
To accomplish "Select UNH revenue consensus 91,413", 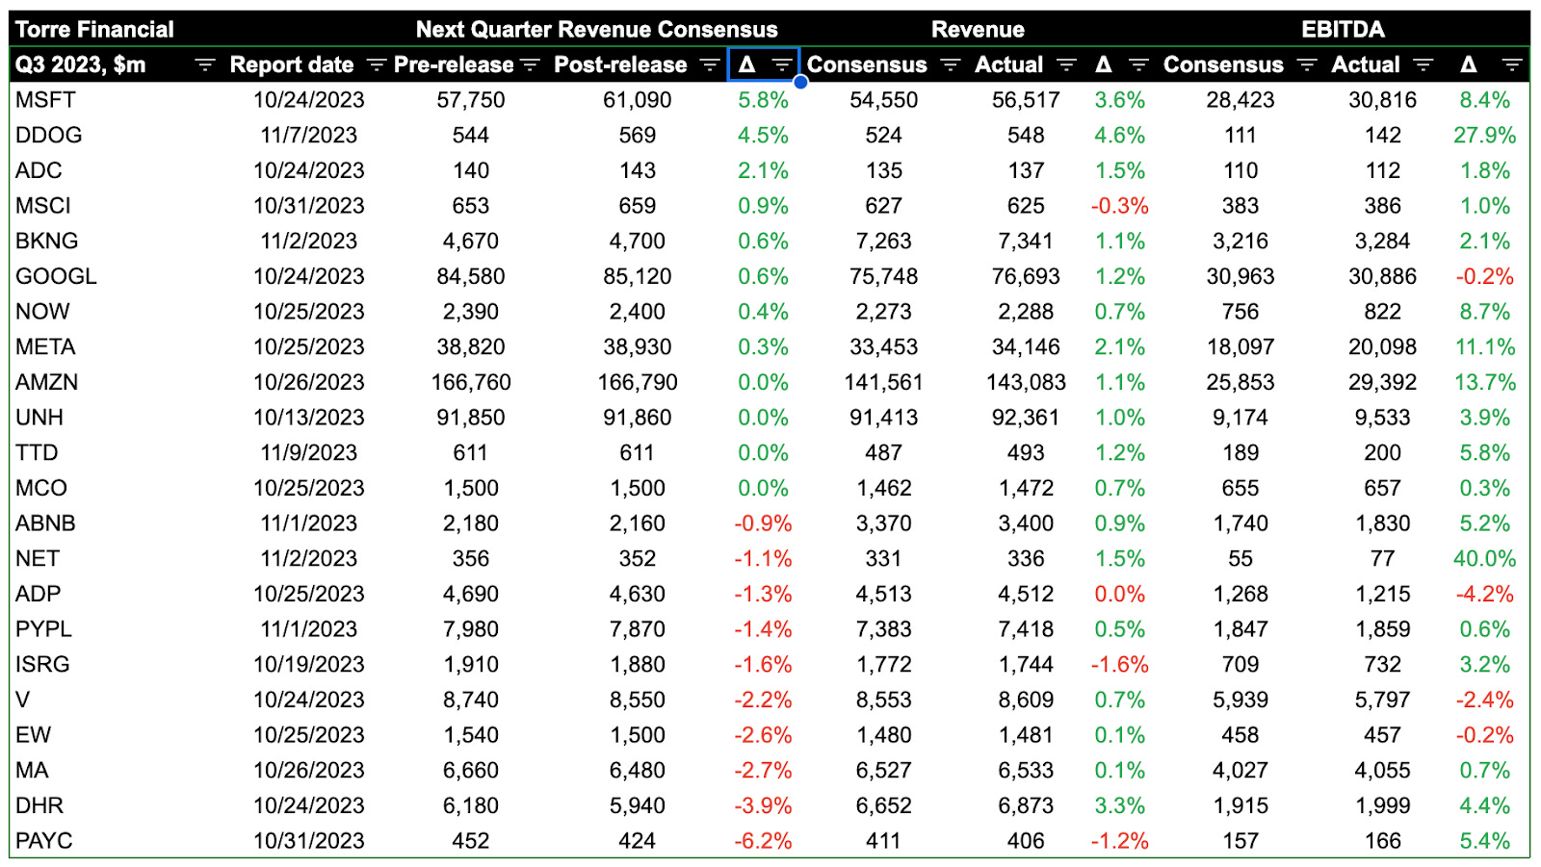I will point(883,418).
